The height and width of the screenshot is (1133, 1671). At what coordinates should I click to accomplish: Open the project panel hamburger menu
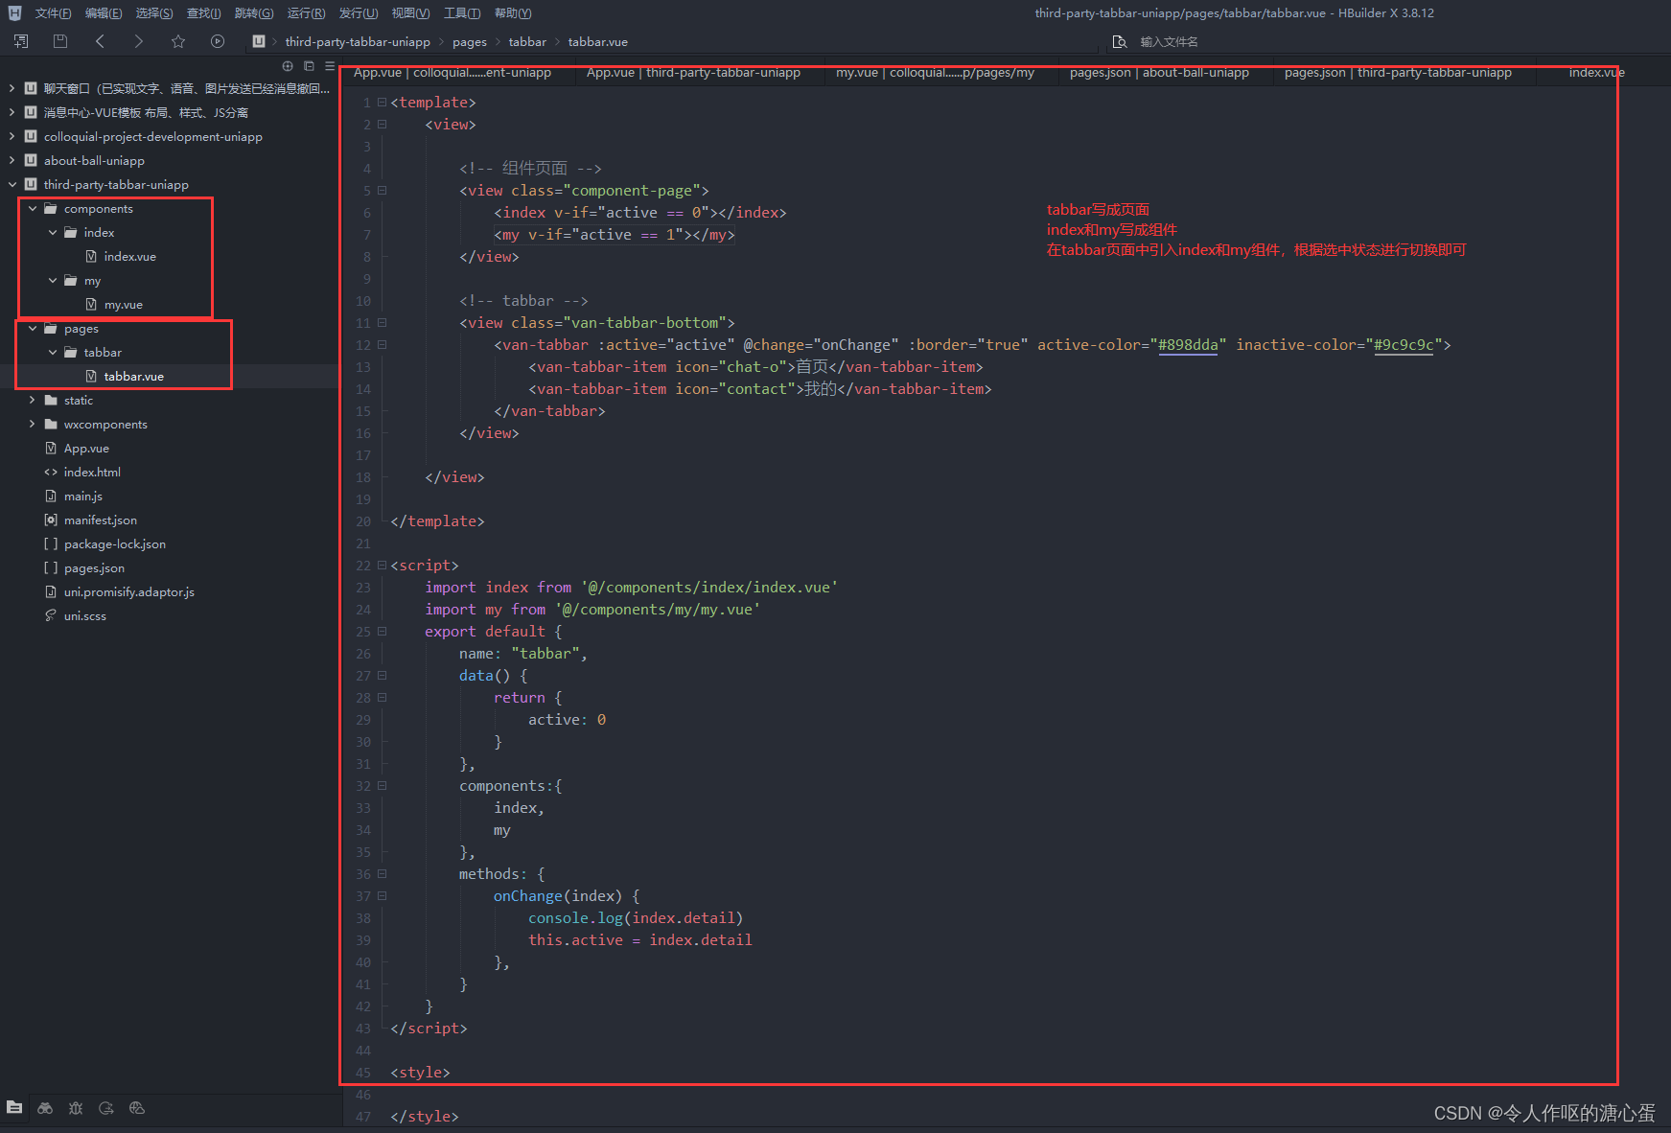[330, 66]
